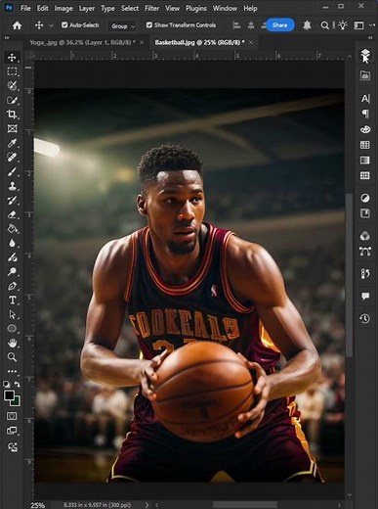Image resolution: width=378 pixels, height=509 pixels.
Task: Open the Swatches panel icon
Action: [x=365, y=145]
